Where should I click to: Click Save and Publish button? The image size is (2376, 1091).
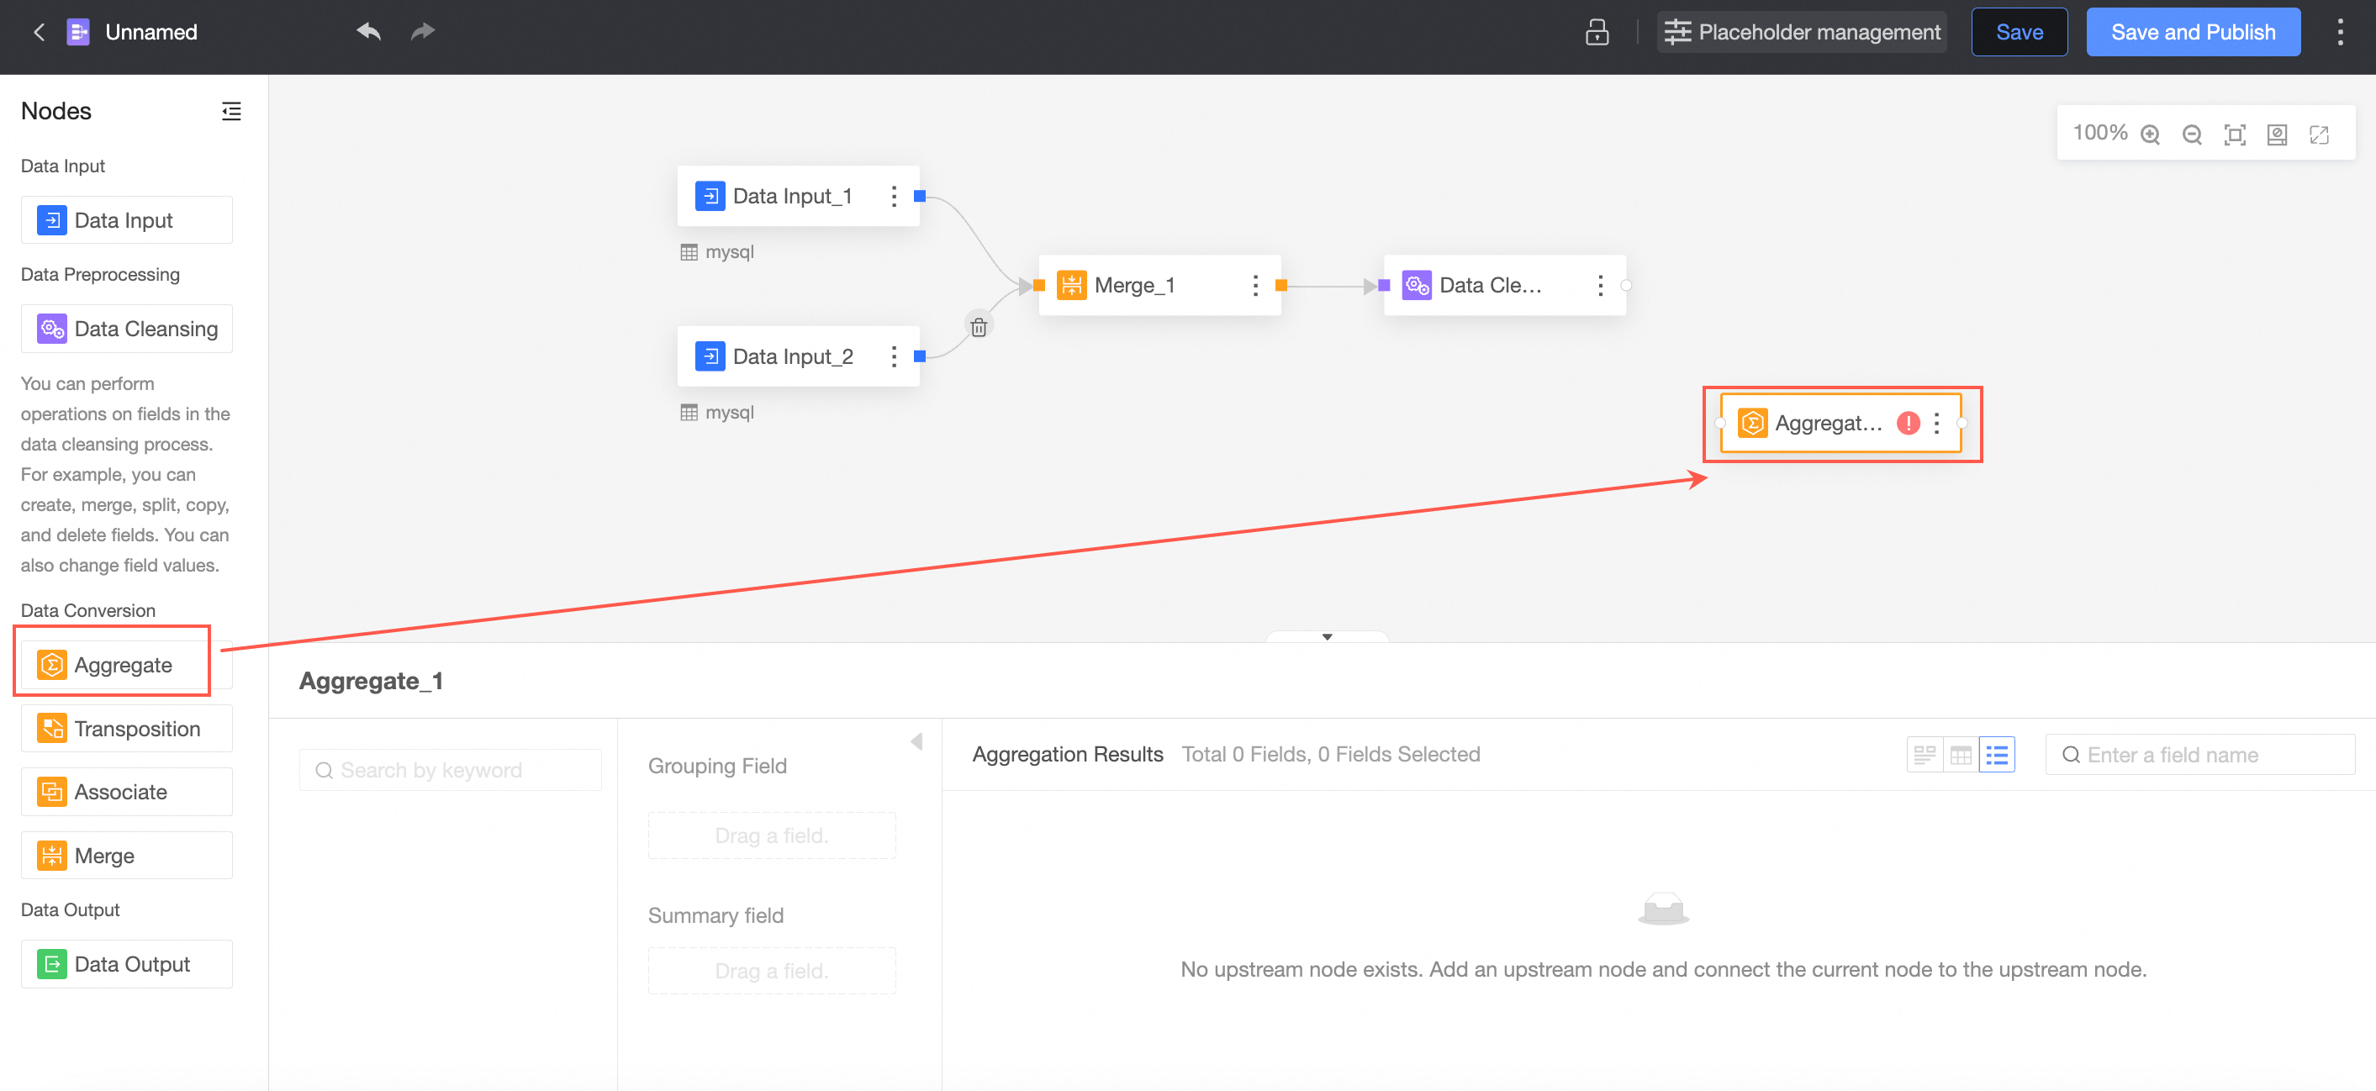pyautogui.click(x=2193, y=32)
